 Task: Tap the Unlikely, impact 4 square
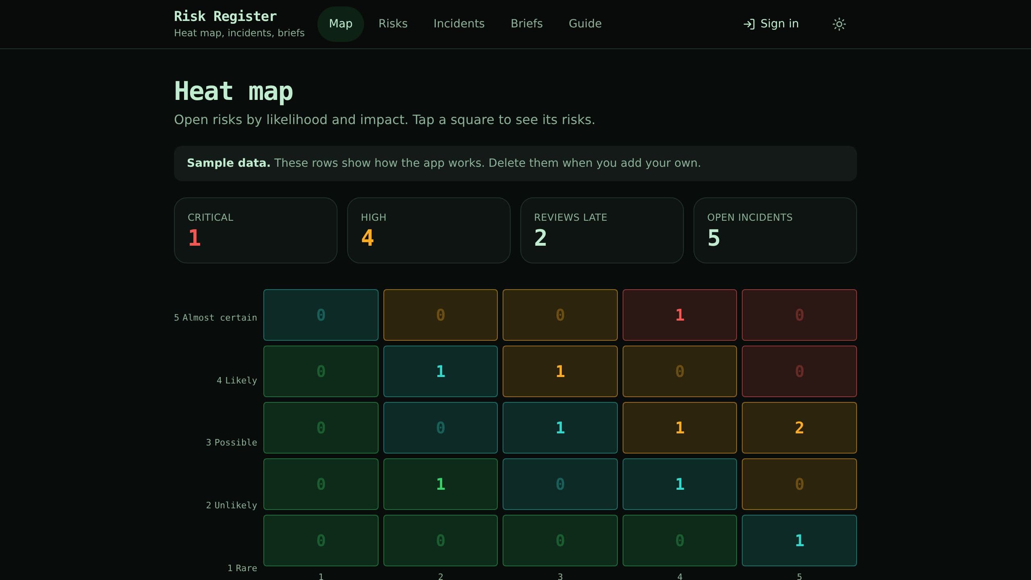tap(679, 484)
